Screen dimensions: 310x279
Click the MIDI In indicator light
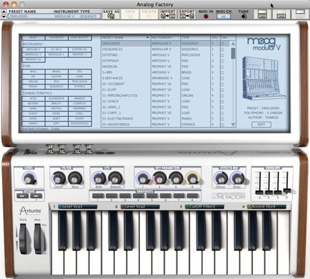coord(206,16)
